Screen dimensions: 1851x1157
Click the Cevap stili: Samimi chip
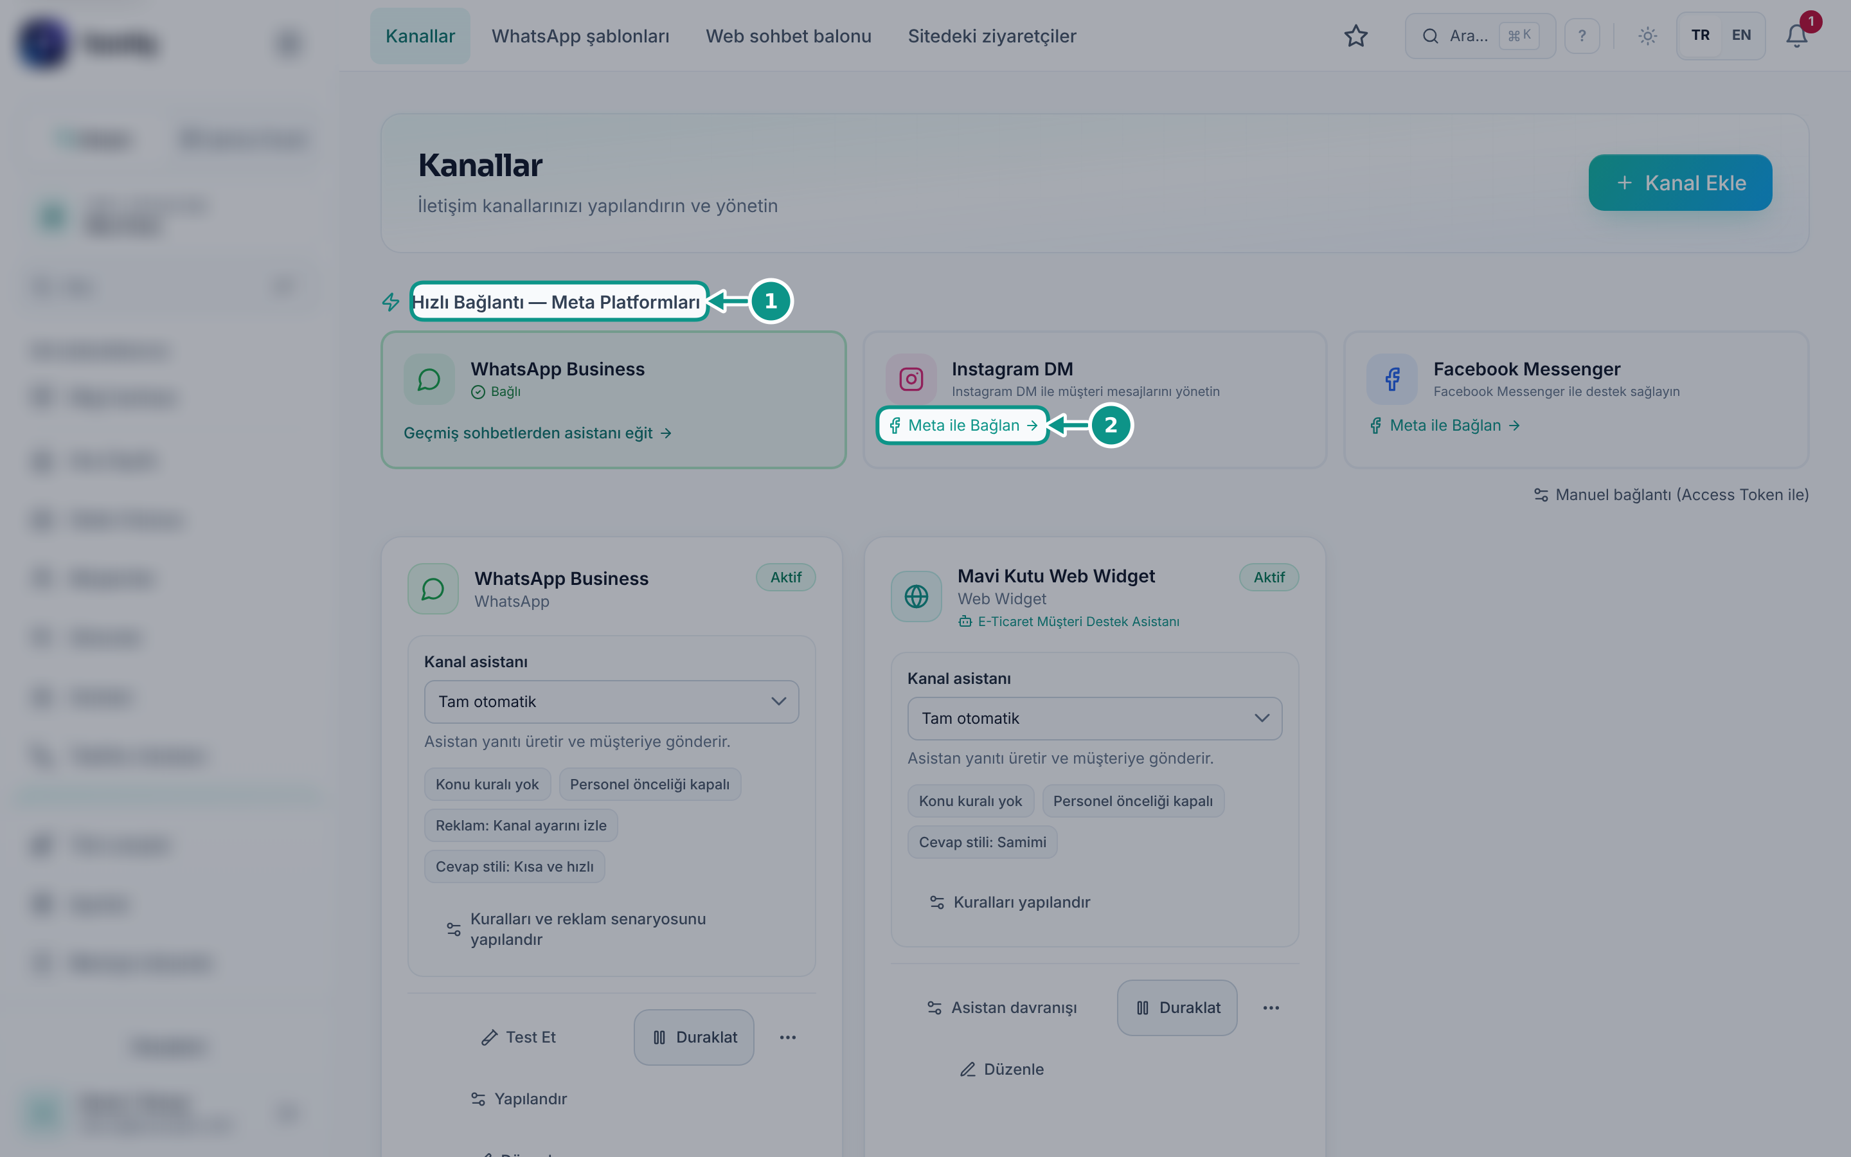click(982, 842)
